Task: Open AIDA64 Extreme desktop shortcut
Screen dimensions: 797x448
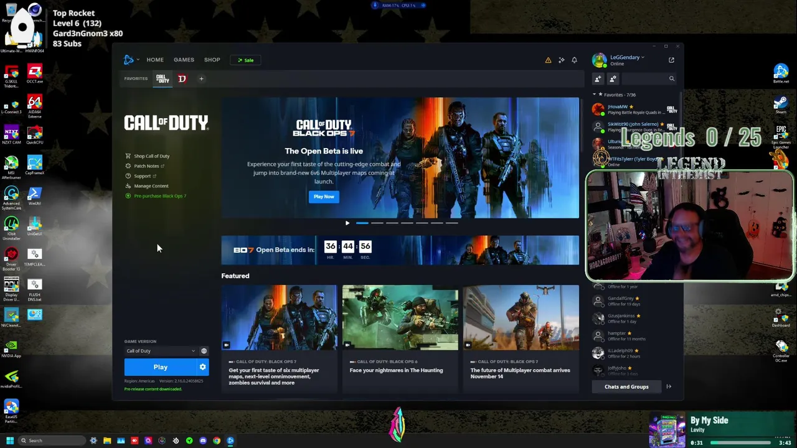Action: pos(35,106)
